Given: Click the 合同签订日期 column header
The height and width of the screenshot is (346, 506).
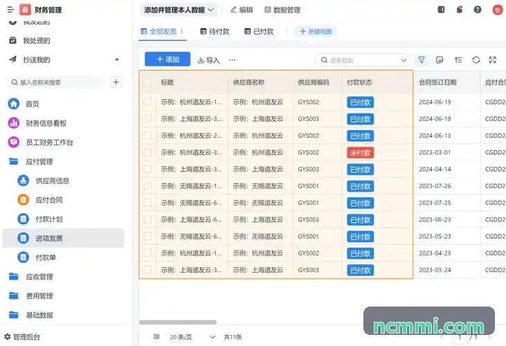Looking at the screenshot, I should 437,82.
